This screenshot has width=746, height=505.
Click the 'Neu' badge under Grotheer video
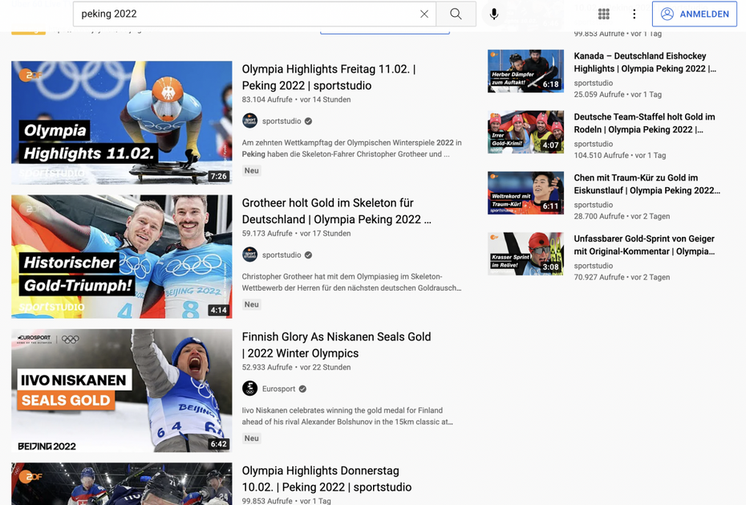click(x=252, y=304)
